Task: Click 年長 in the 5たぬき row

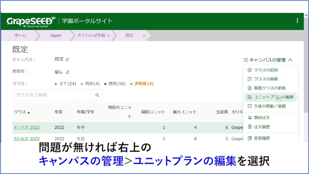Action: tap(81, 139)
